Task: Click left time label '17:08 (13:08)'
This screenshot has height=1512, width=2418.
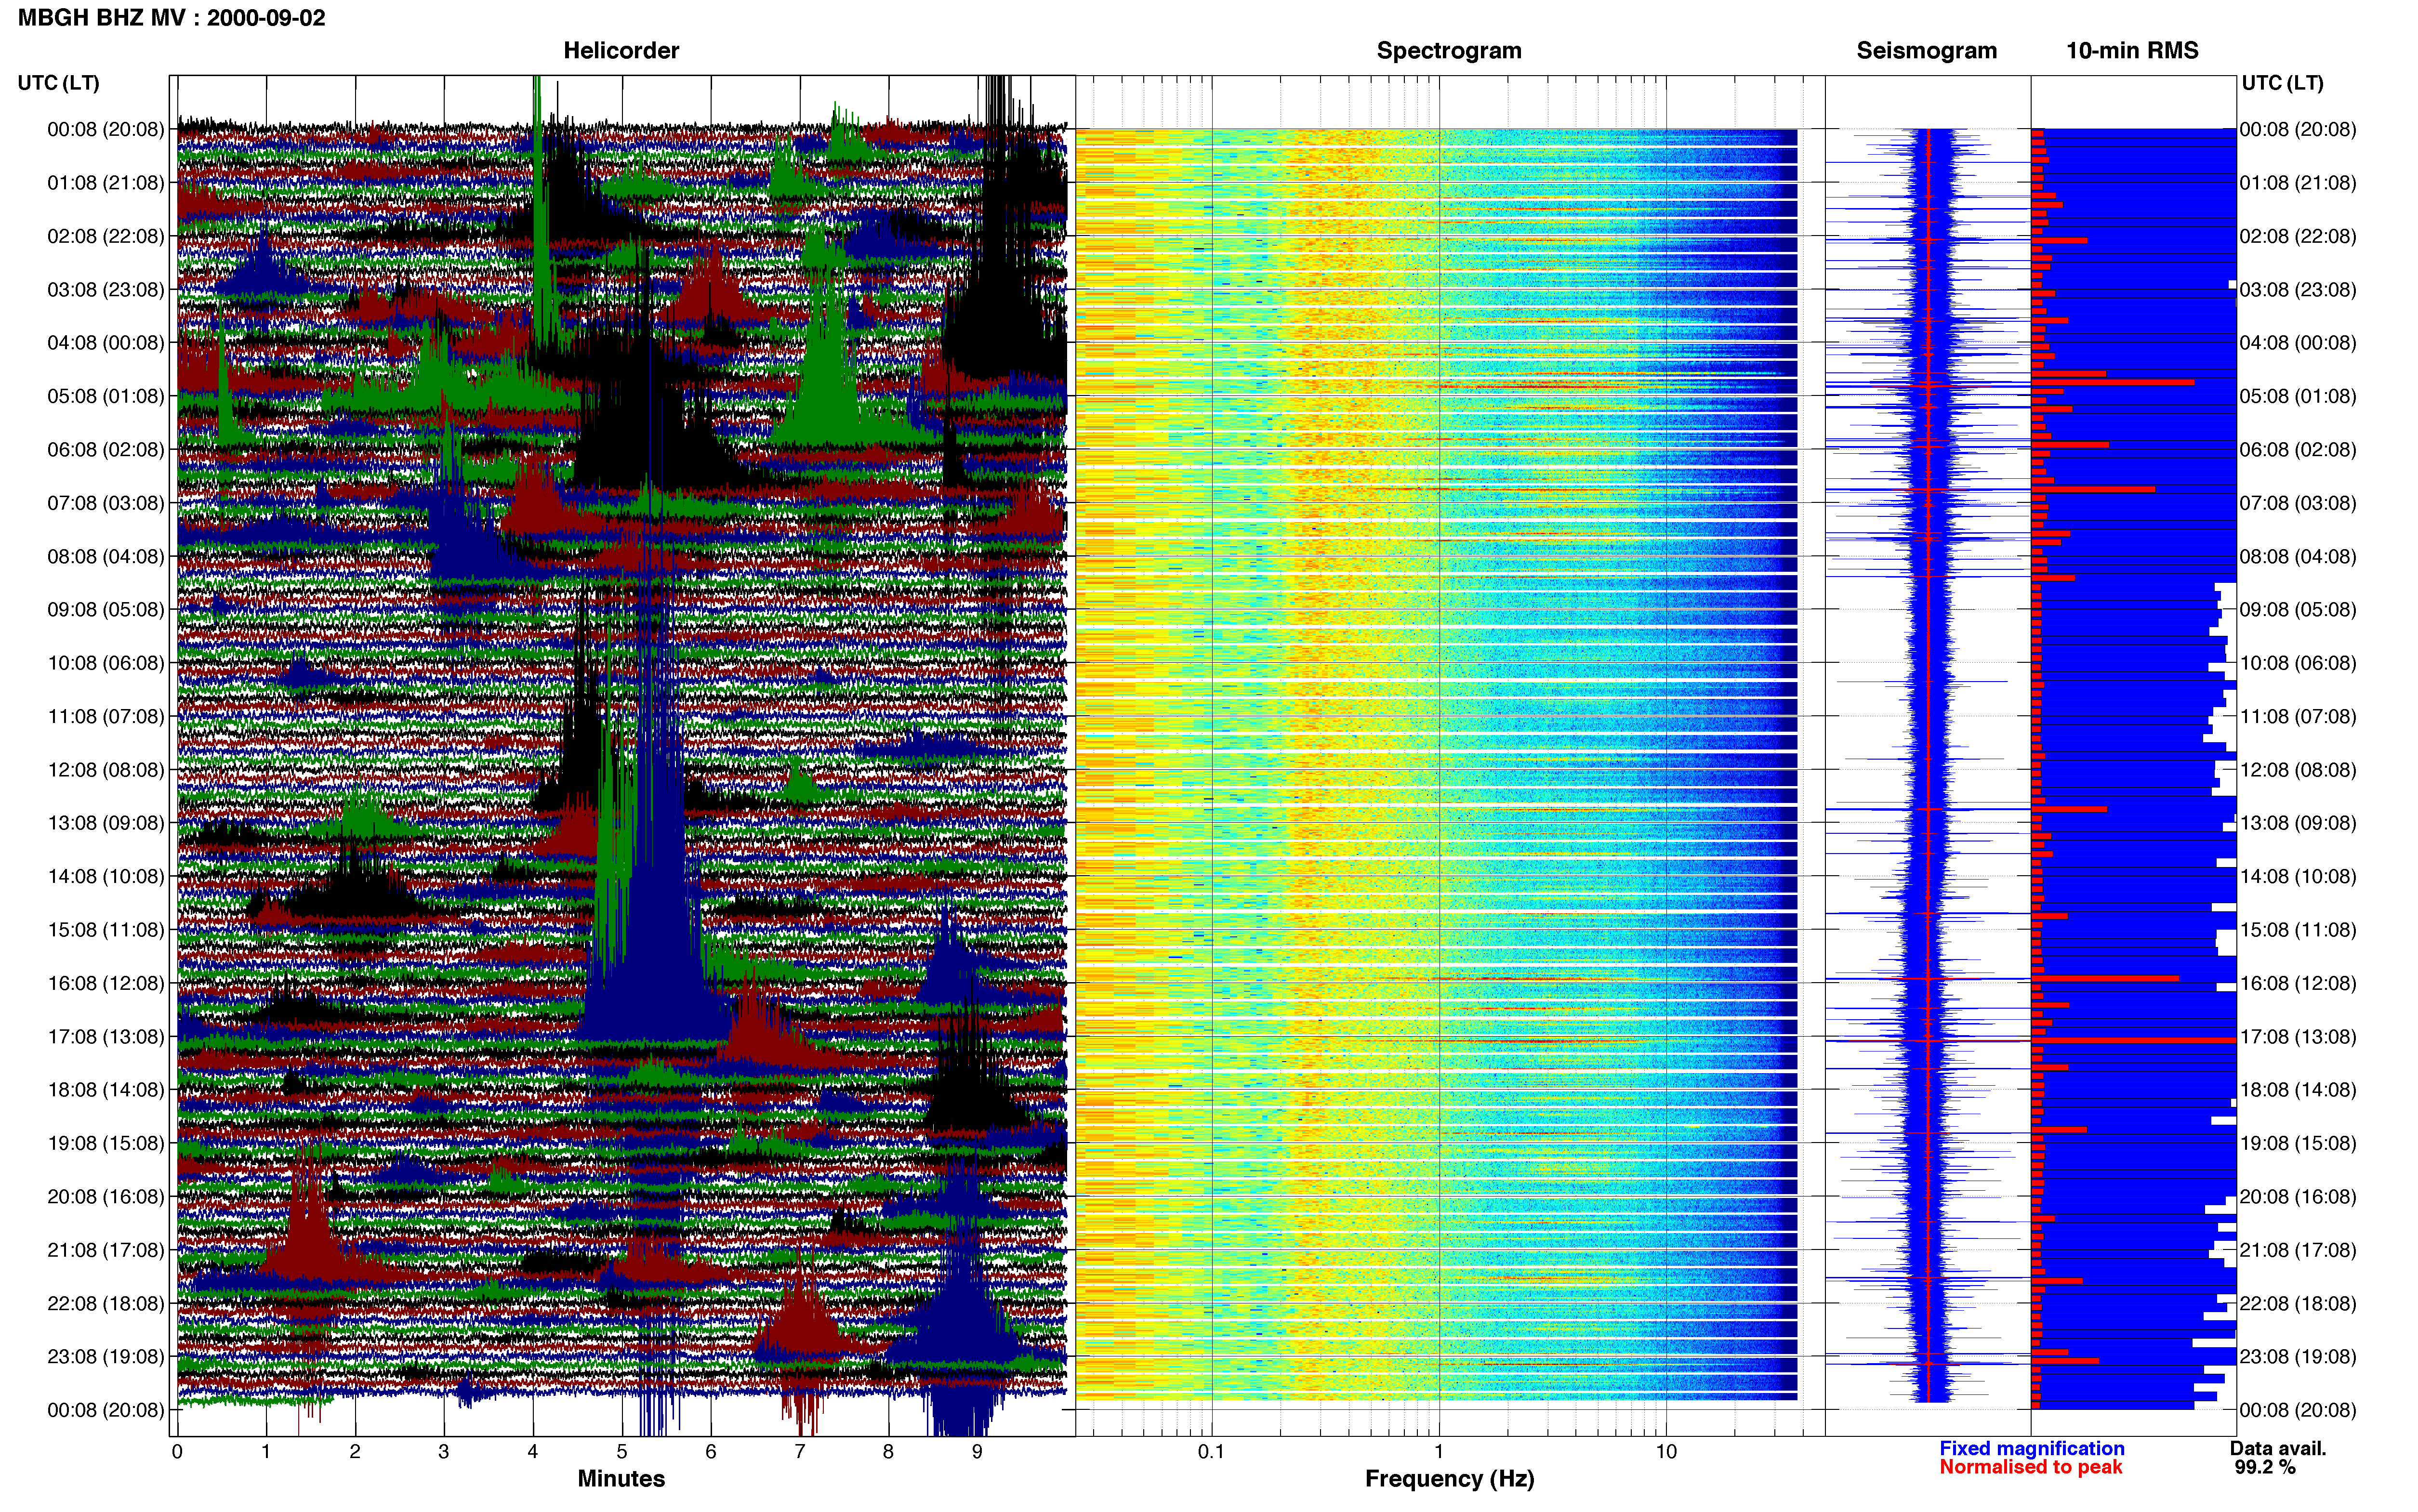Action: (105, 1036)
